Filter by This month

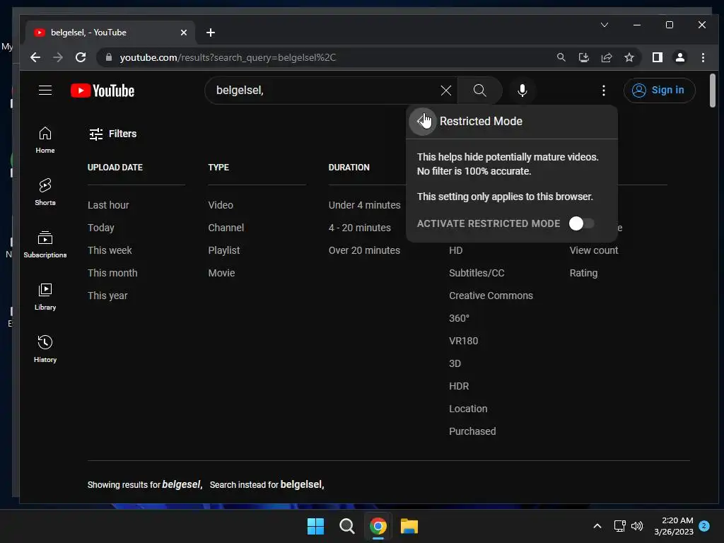tap(112, 273)
